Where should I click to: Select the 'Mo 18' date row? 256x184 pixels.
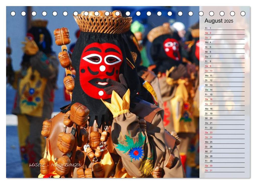pos(225,109)
